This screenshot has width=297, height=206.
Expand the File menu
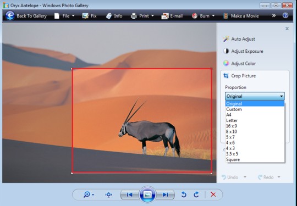coord(64,16)
